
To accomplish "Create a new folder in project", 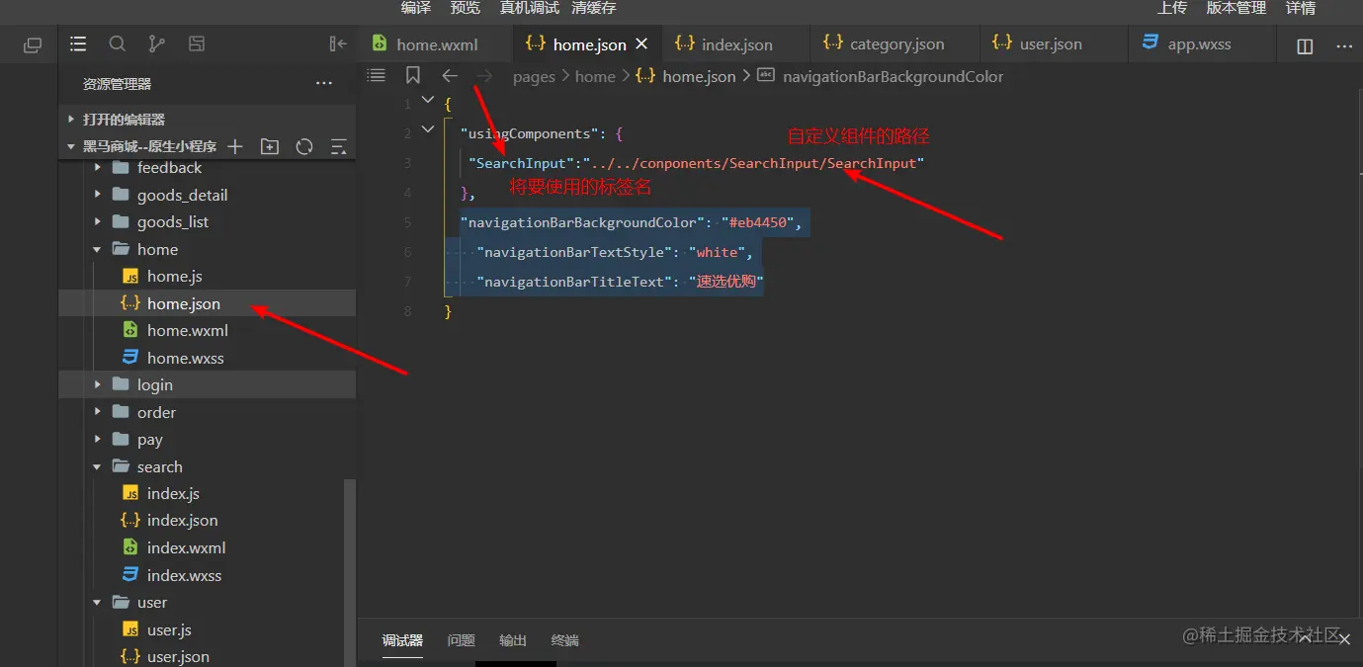I will tap(269, 146).
